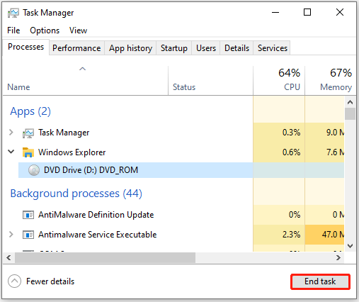Click the vertical scrollbar up arrow

pyautogui.click(x=350, y=102)
